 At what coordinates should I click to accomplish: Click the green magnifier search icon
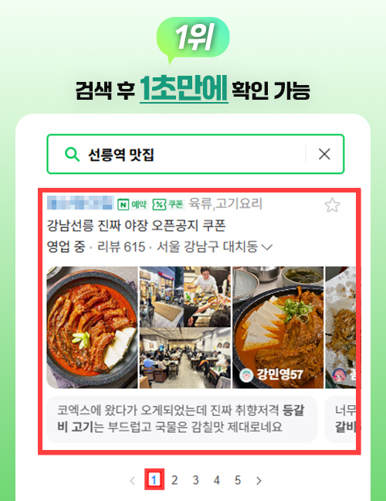pyautogui.click(x=72, y=155)
